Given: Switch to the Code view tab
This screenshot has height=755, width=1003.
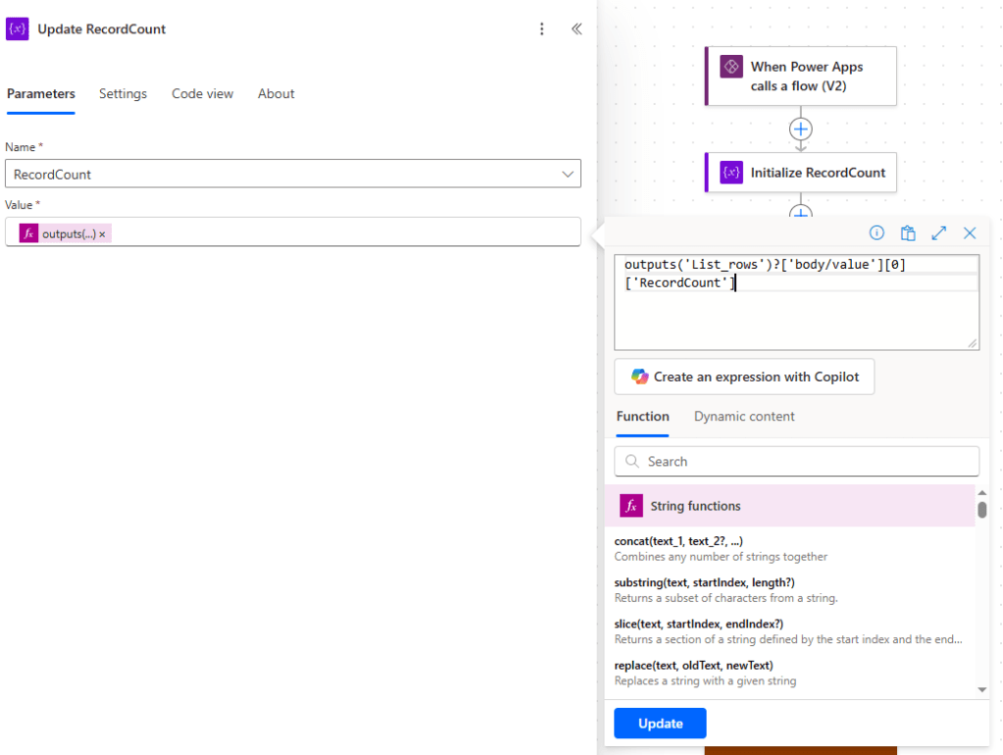Looking at the screenshot, I should tap(202, 93).
